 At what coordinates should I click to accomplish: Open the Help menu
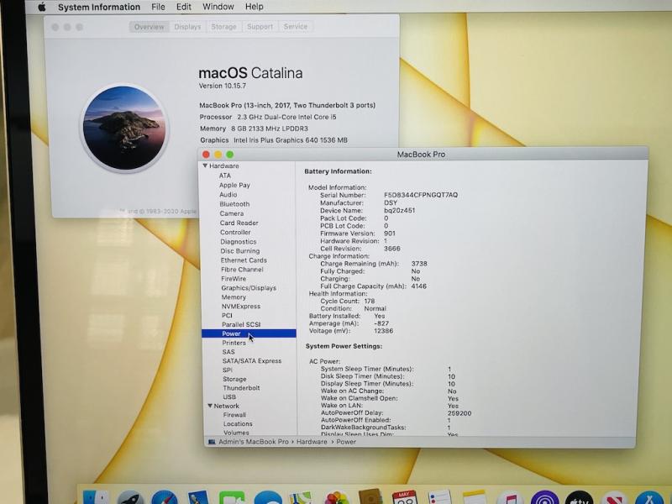[x=255, y=7]
